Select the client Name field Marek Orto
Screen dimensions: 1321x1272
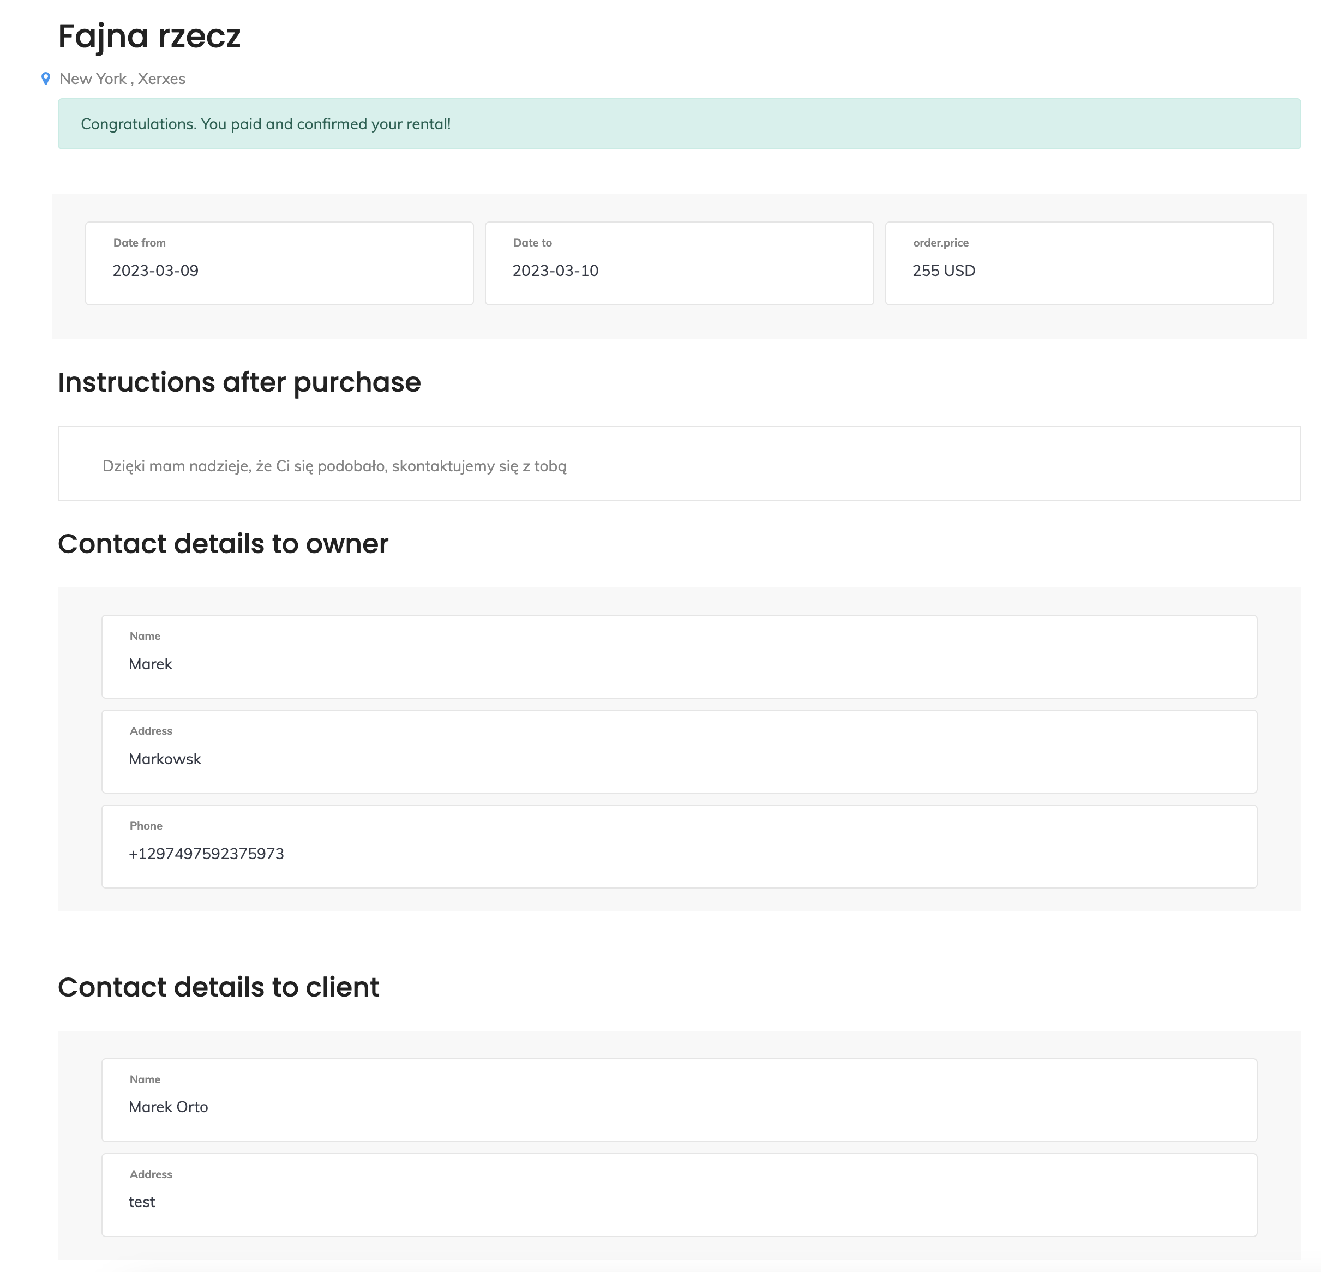(678, 1100)
